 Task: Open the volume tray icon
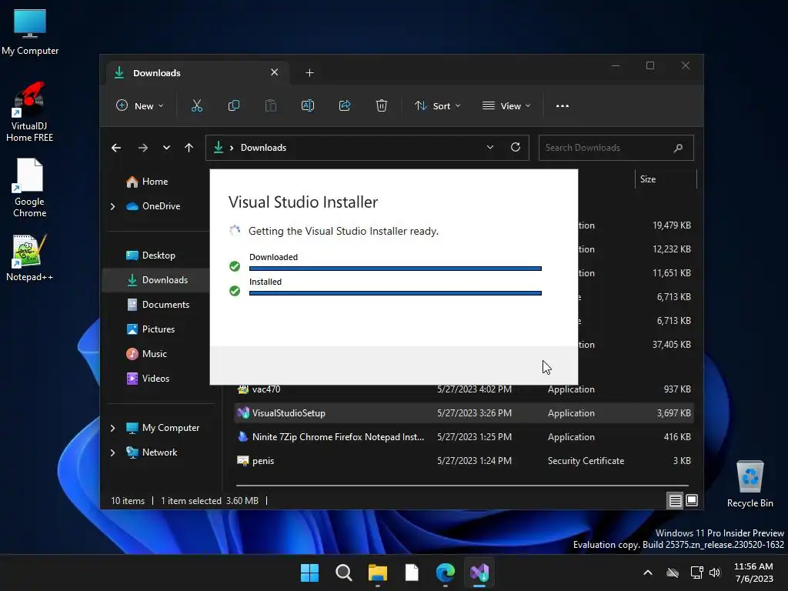pyautogui.click(x=715, y=573)
